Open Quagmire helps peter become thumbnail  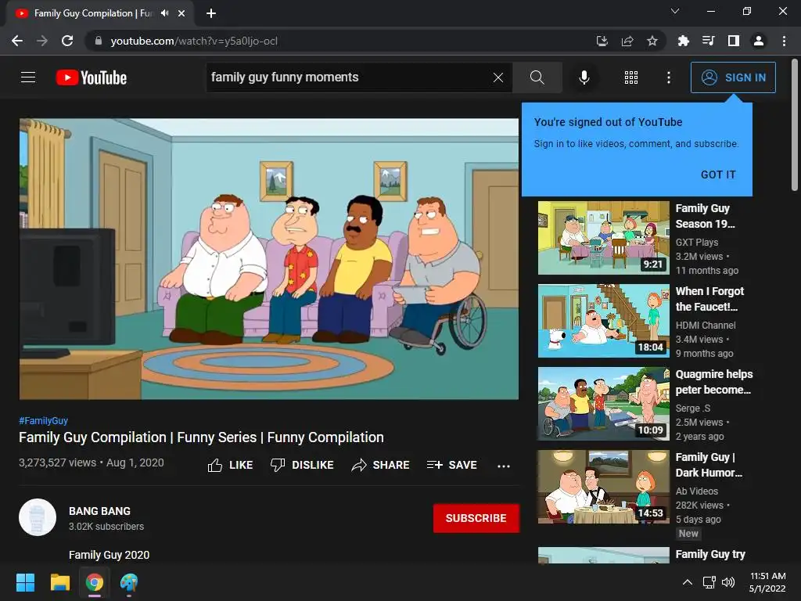point(603,404)
